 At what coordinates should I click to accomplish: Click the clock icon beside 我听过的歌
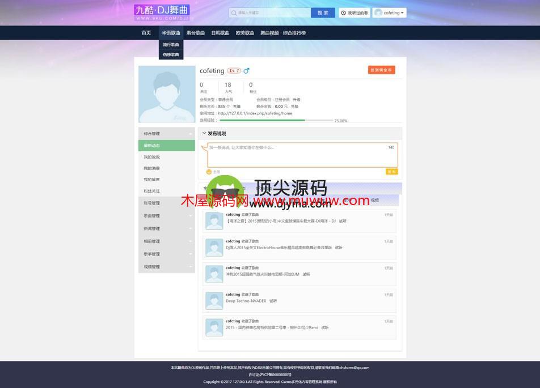pyautogui.click(x=344, y=12)
